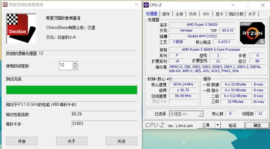This screenshot has width=270, height=149.
Task: Open the 关于 dialog in Fritz benchmark
Action: tap(72, 141)
